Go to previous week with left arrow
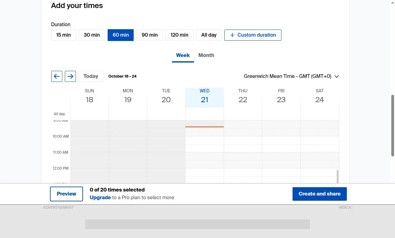Screen dimensions: 395x238 pos(57,76)
